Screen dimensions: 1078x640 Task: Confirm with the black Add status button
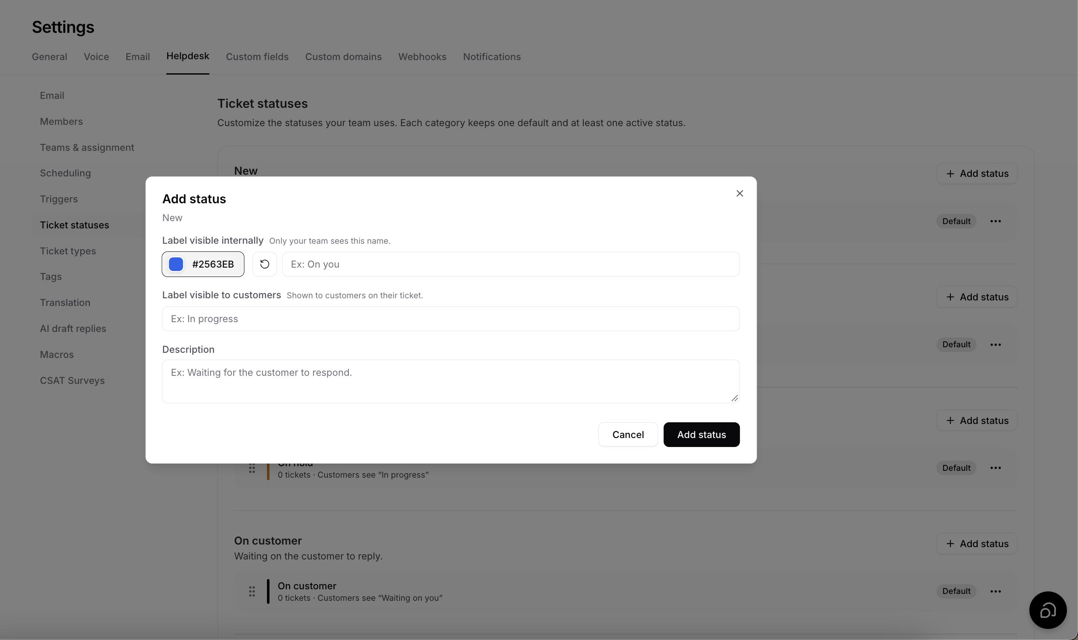[702, 435]
